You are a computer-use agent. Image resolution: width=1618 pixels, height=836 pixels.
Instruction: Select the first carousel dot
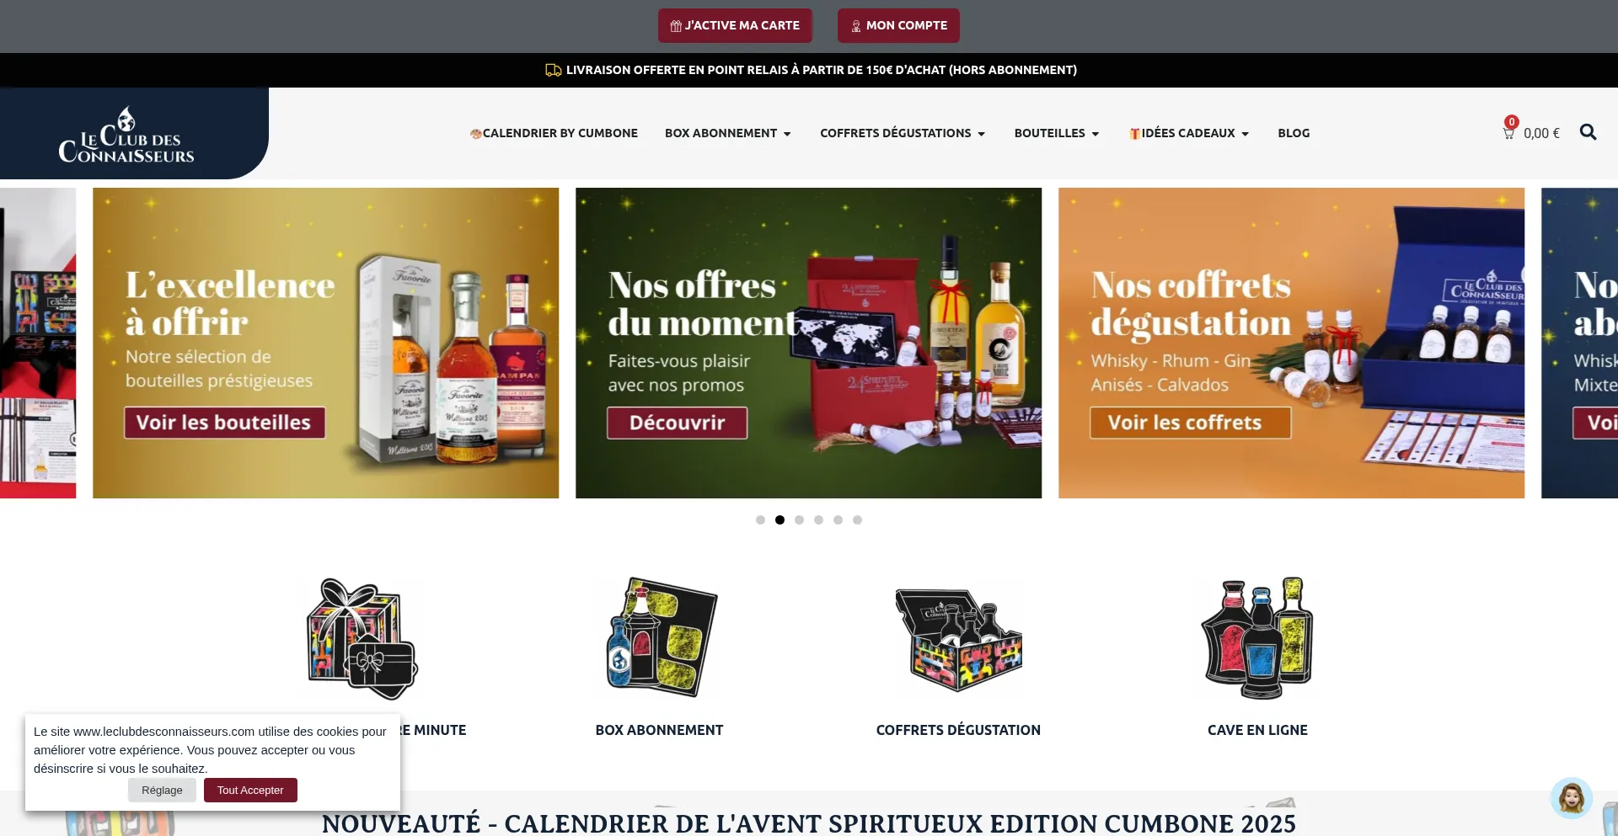760,519
